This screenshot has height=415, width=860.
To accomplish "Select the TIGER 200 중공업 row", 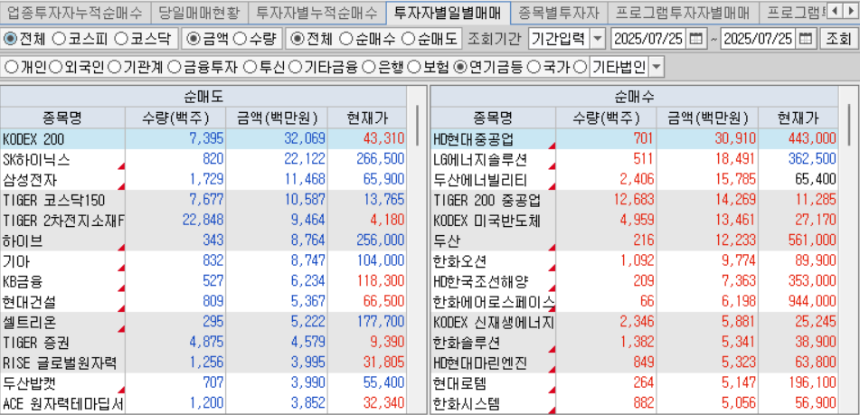I will tap(635, 200).
